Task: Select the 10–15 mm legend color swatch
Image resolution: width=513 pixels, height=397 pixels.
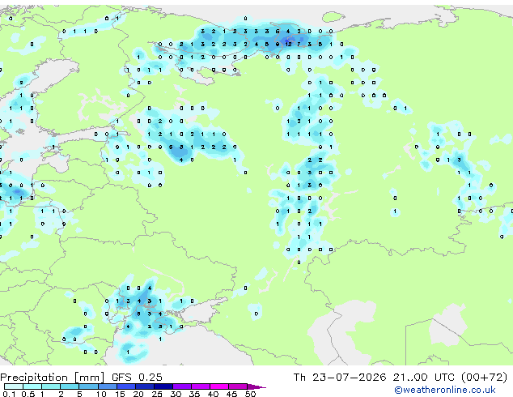Action: pyautogui.click(x=107, y=386)
